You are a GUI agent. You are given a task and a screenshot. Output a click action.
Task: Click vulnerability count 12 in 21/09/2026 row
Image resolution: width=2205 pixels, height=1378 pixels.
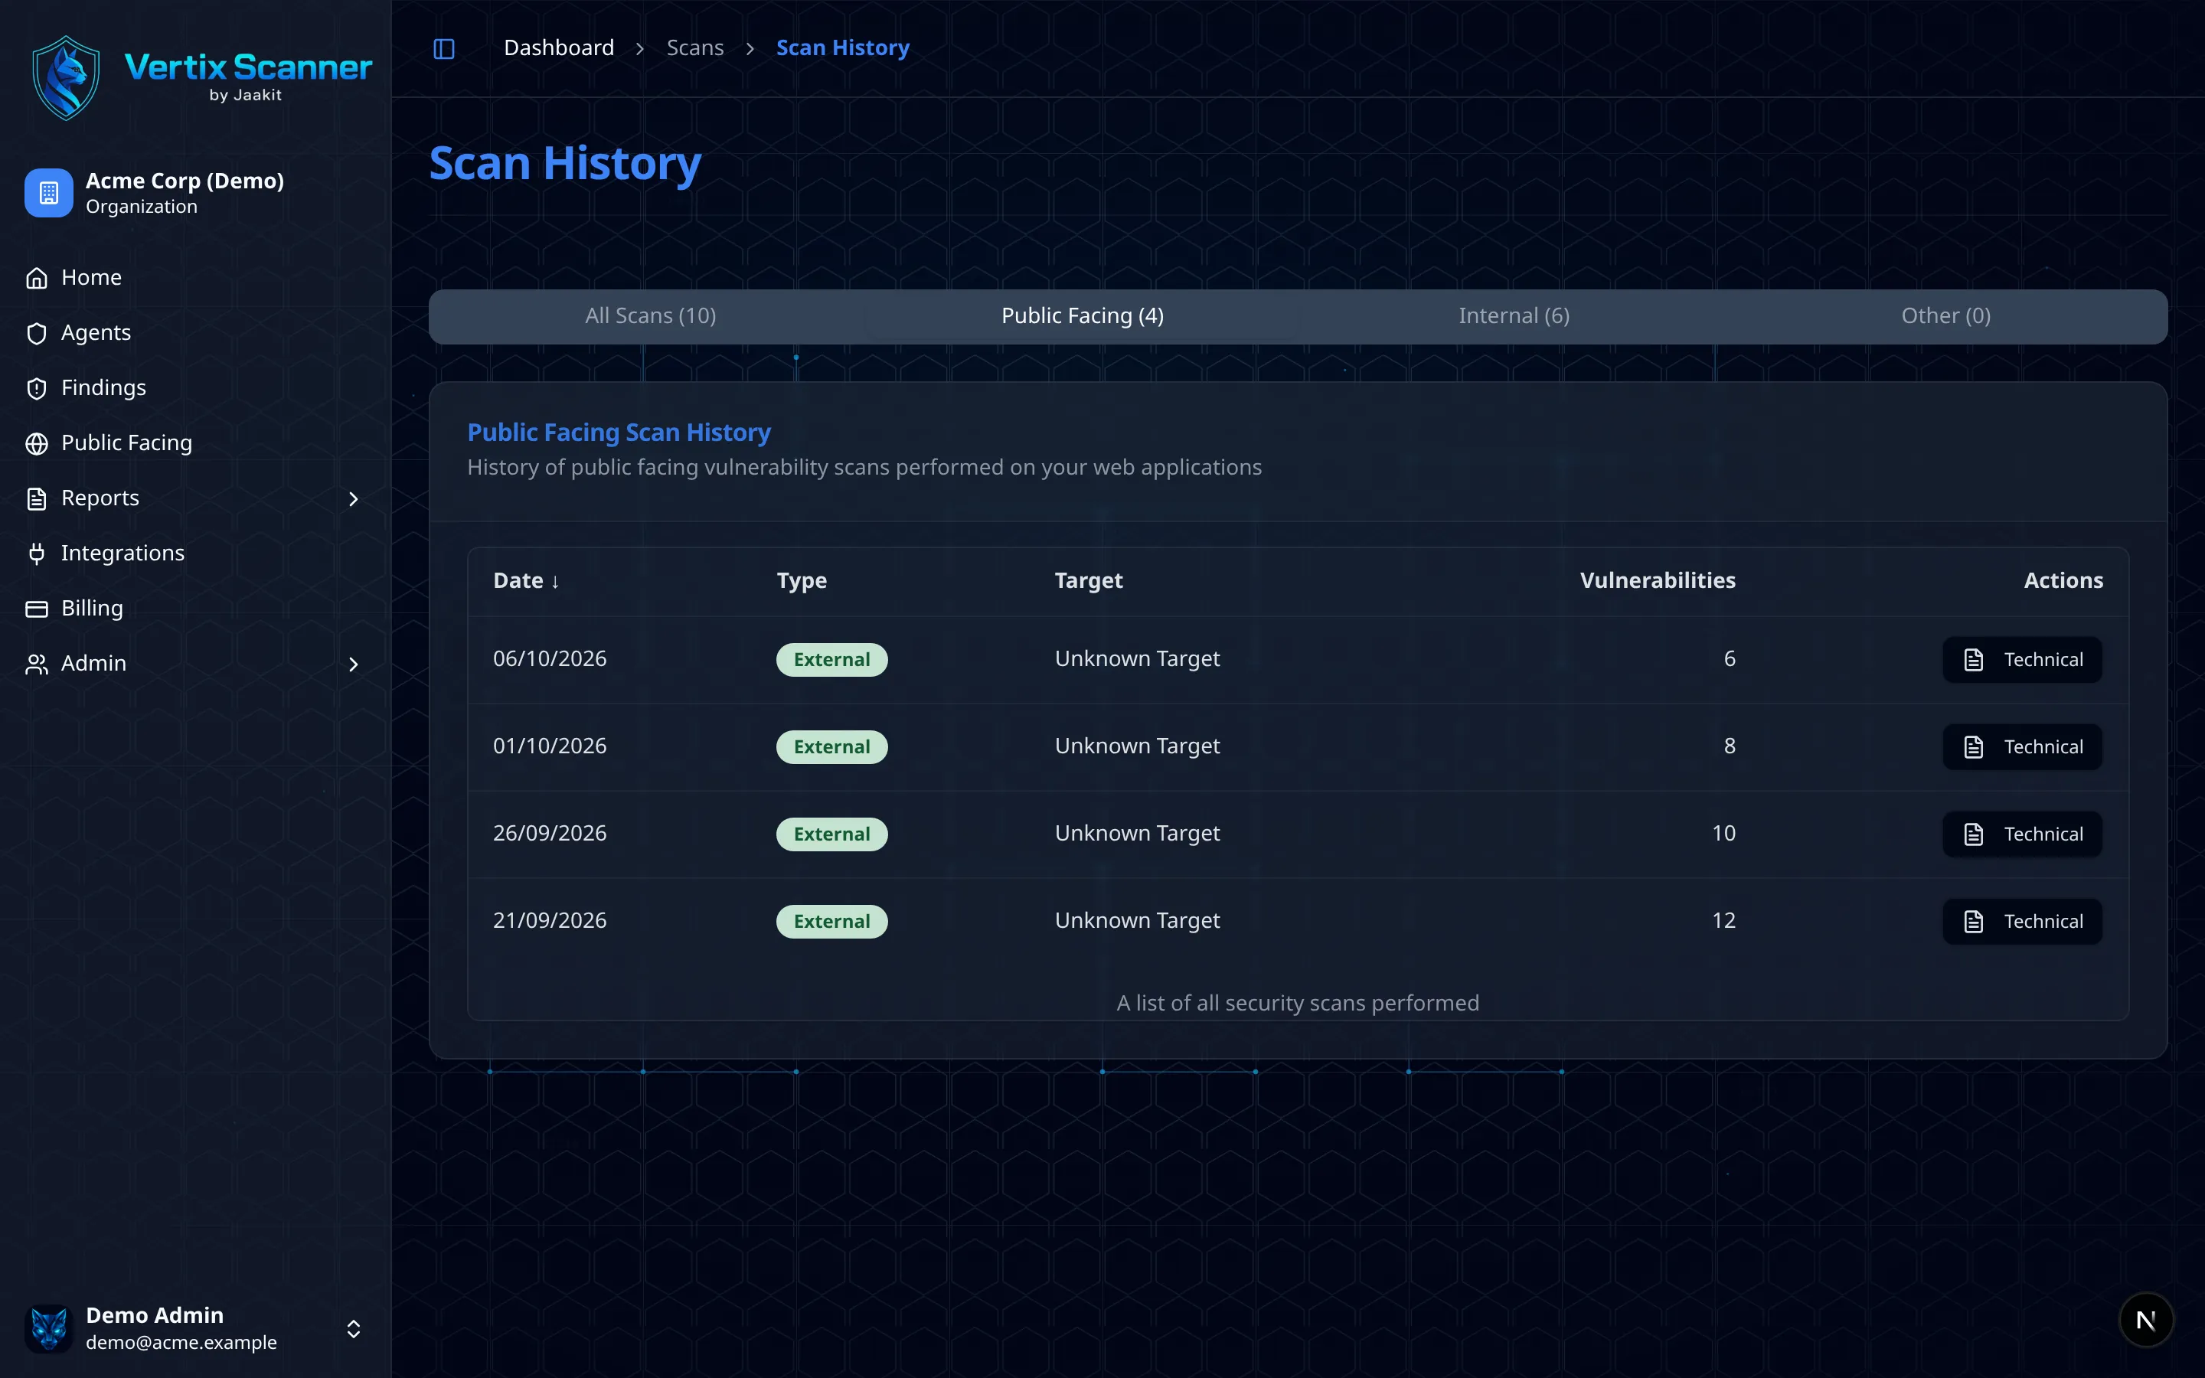click(x=1723, y=920)
